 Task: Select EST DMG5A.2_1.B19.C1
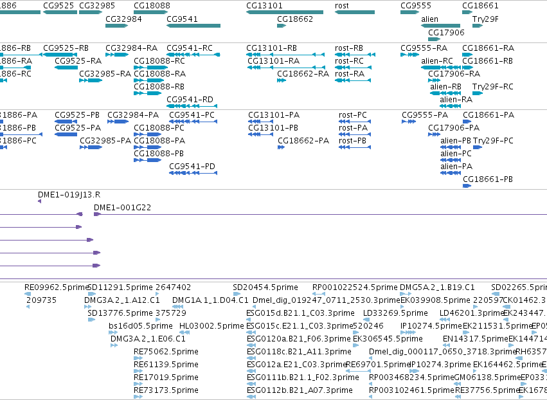[x=438, y=287]
